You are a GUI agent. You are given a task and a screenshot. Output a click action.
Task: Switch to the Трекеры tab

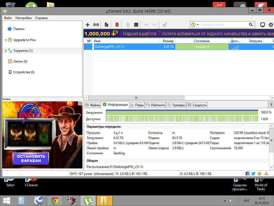point(176,105)
